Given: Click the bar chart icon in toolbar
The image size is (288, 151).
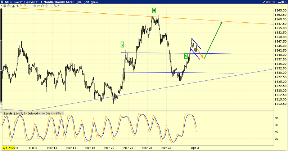Looking at the screenshot, I should [9, 6].
